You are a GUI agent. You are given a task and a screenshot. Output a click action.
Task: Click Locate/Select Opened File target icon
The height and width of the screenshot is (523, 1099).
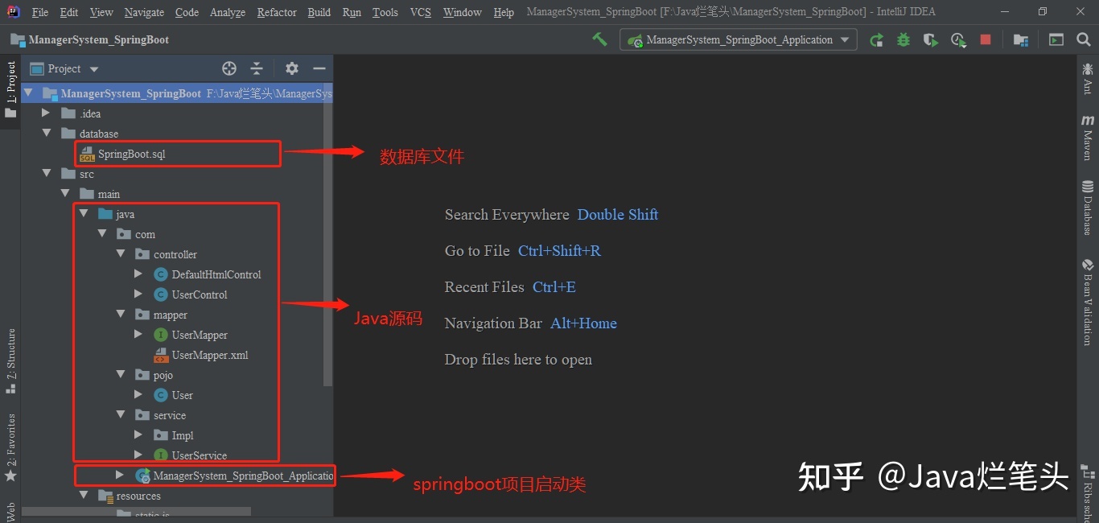[229, 68]
